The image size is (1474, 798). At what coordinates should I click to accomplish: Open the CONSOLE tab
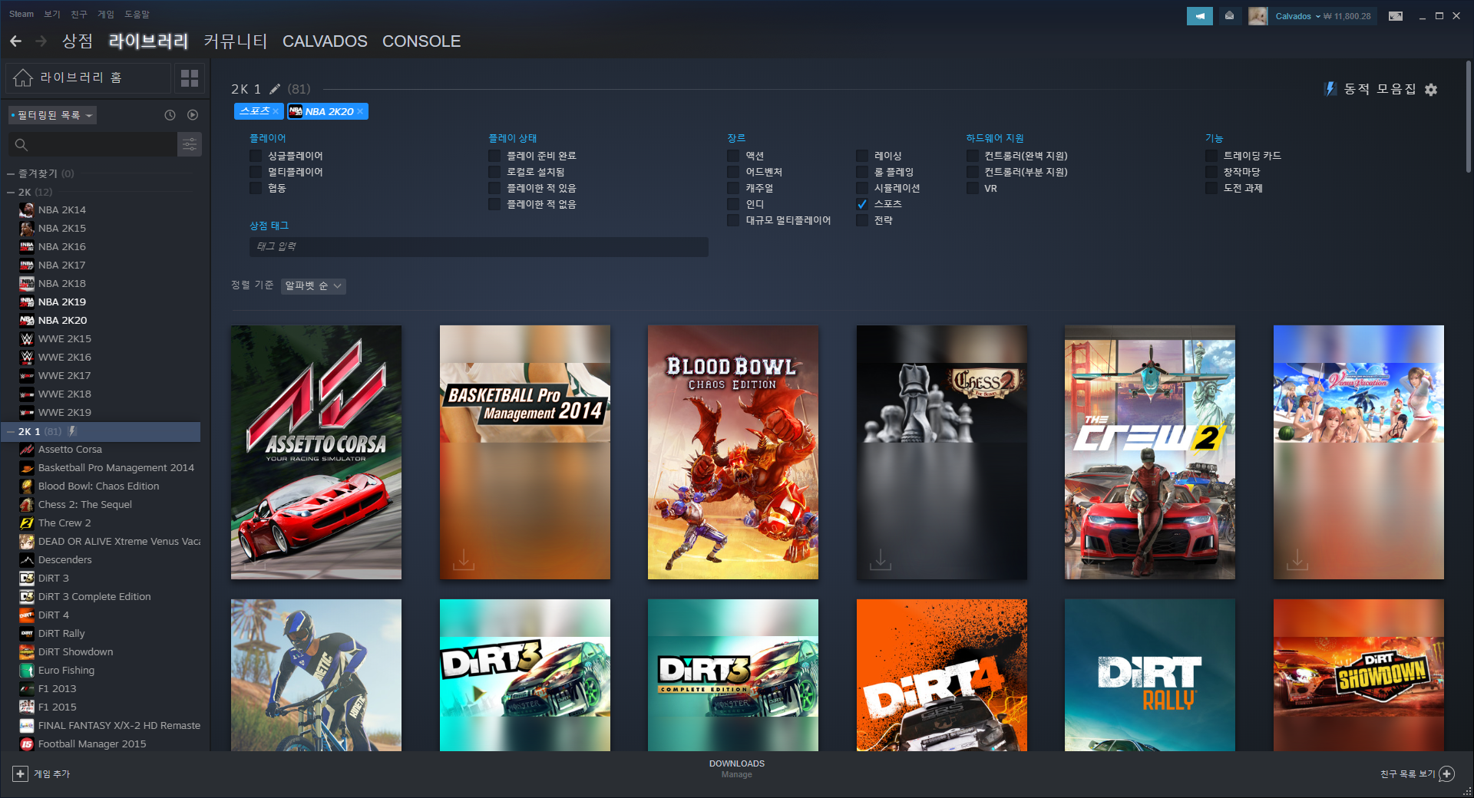tap(421, 41)
